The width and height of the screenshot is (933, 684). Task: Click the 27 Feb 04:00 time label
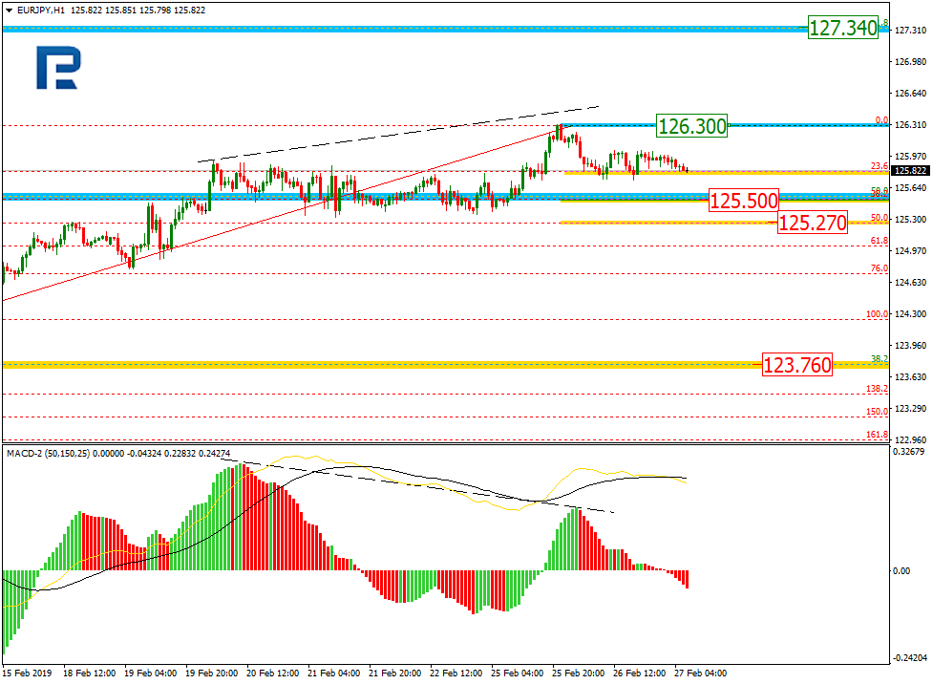point(700,673)
